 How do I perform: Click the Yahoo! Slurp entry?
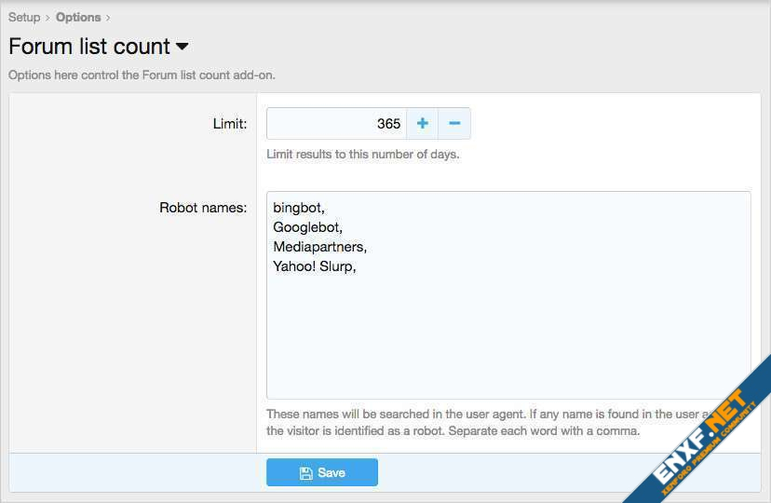(314, 266)
